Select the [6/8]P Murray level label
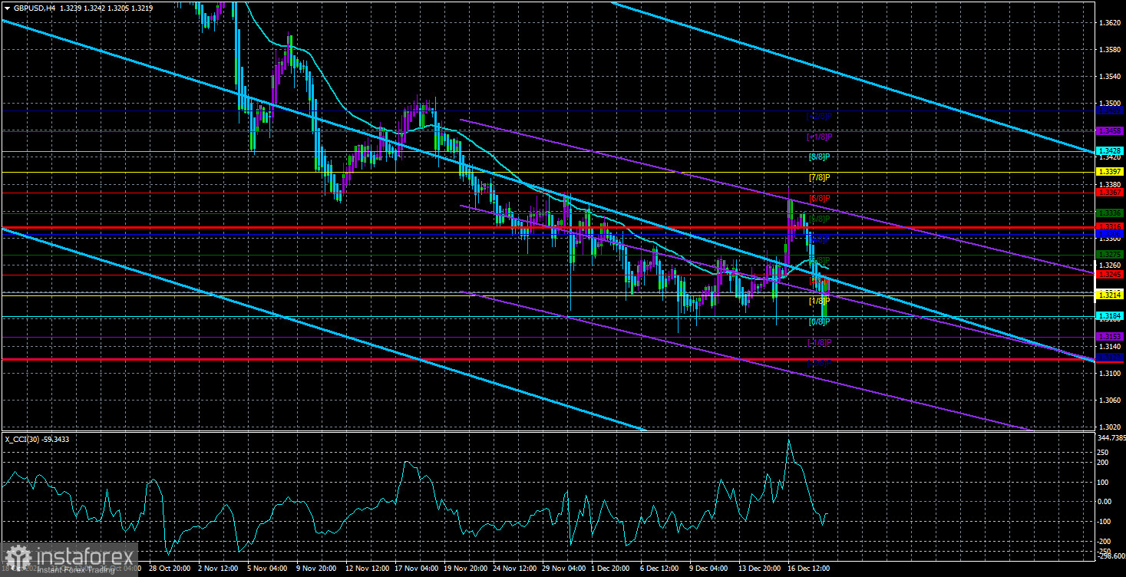The image size is (1126, 577). click(820, 198)
